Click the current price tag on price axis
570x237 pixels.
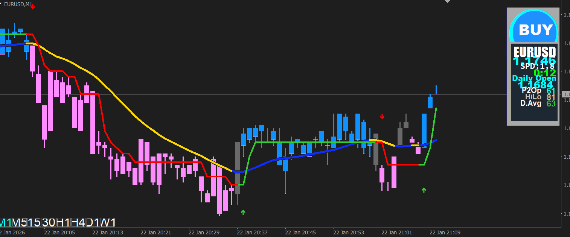565,94
